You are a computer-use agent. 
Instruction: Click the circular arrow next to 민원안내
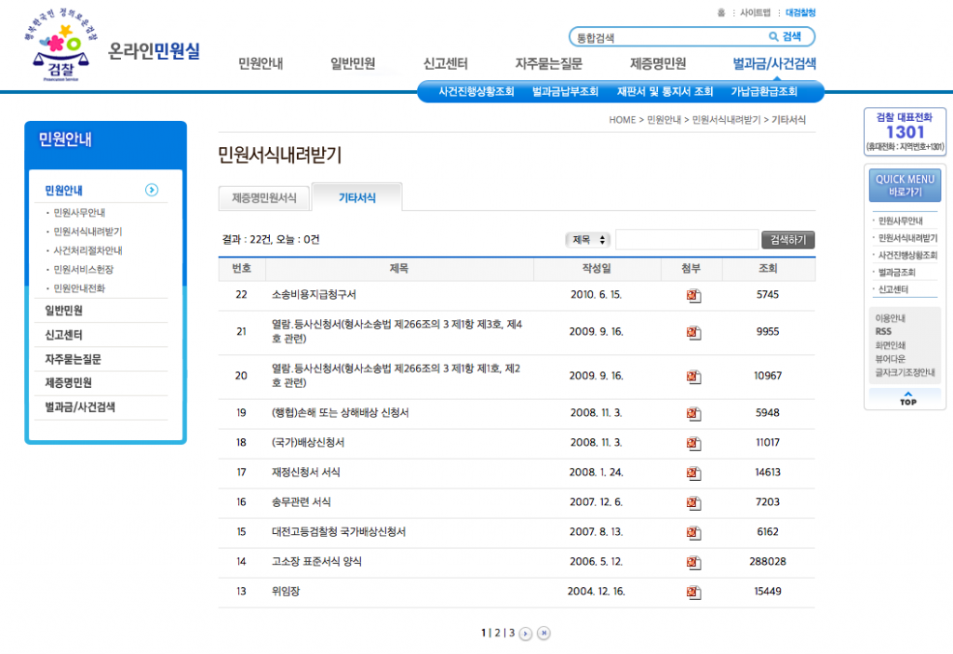pyautogui.click(x=152, y=190)
